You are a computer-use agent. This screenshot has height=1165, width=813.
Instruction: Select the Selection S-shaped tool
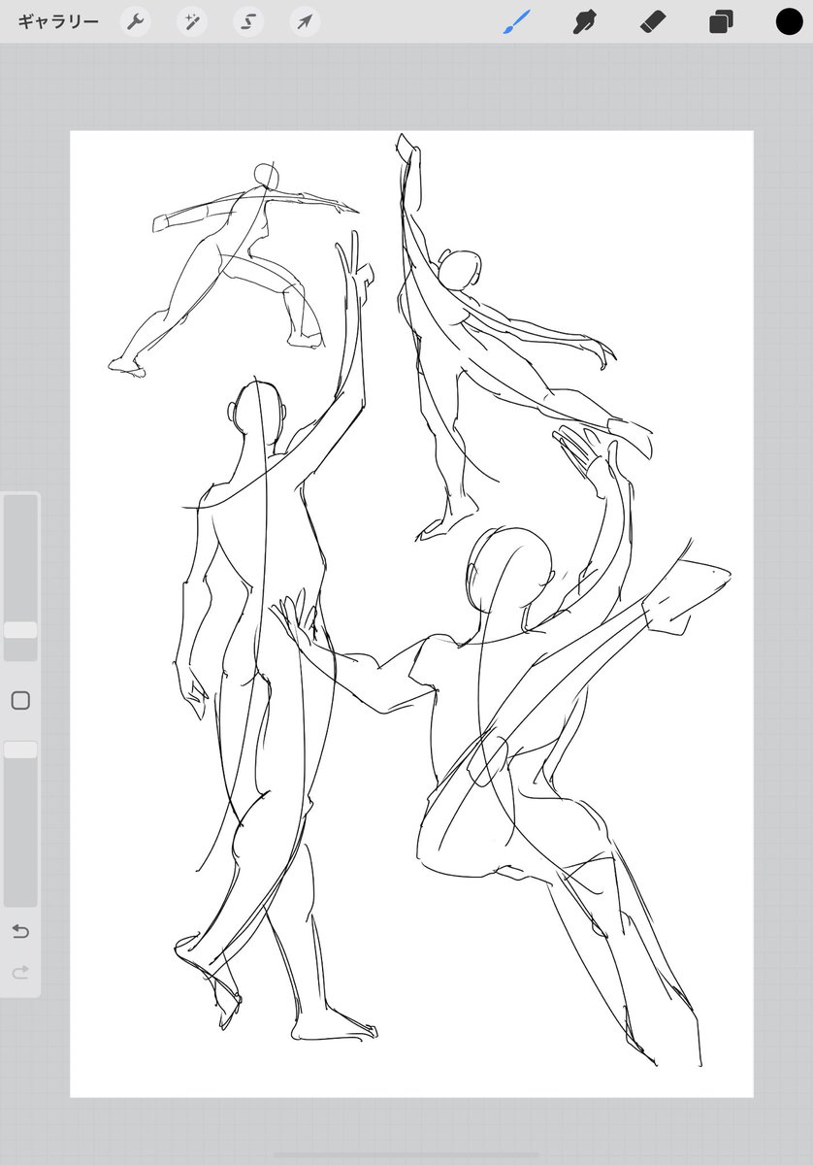point(247,21)
